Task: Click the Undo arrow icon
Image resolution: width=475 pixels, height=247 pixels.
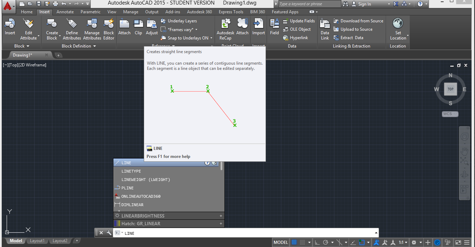Action: click(x=64, y=4)
